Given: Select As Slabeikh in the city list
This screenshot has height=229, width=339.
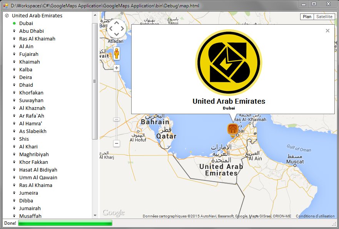Looking at the screenshot, I should click(33, 131).
